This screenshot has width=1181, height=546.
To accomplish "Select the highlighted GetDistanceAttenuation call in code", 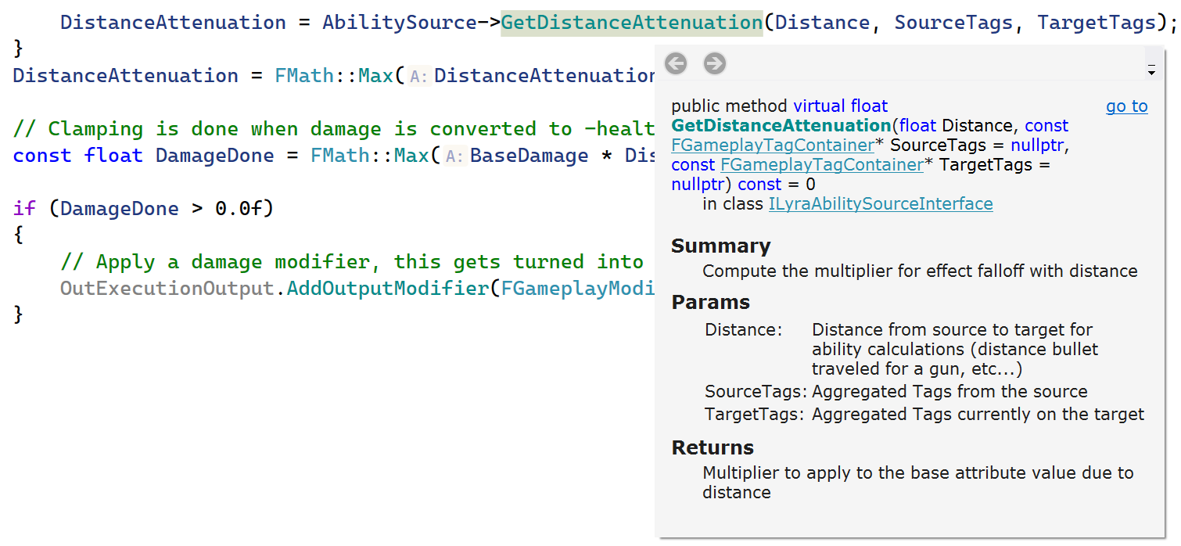I will [x=631, y=22].
